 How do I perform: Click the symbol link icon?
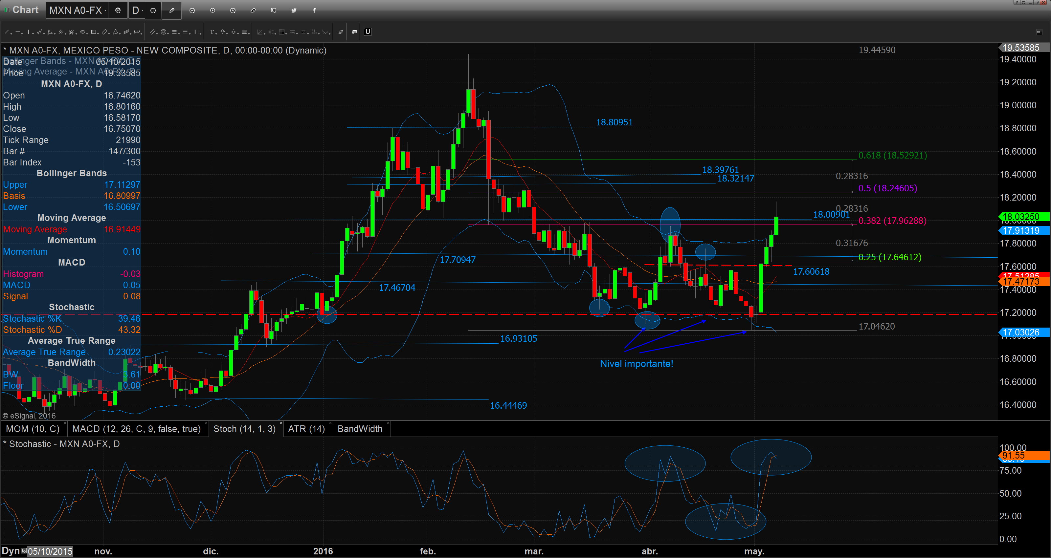[253, 10]
